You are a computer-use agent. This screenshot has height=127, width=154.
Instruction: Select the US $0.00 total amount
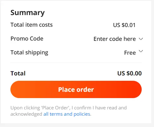point(129,73)
